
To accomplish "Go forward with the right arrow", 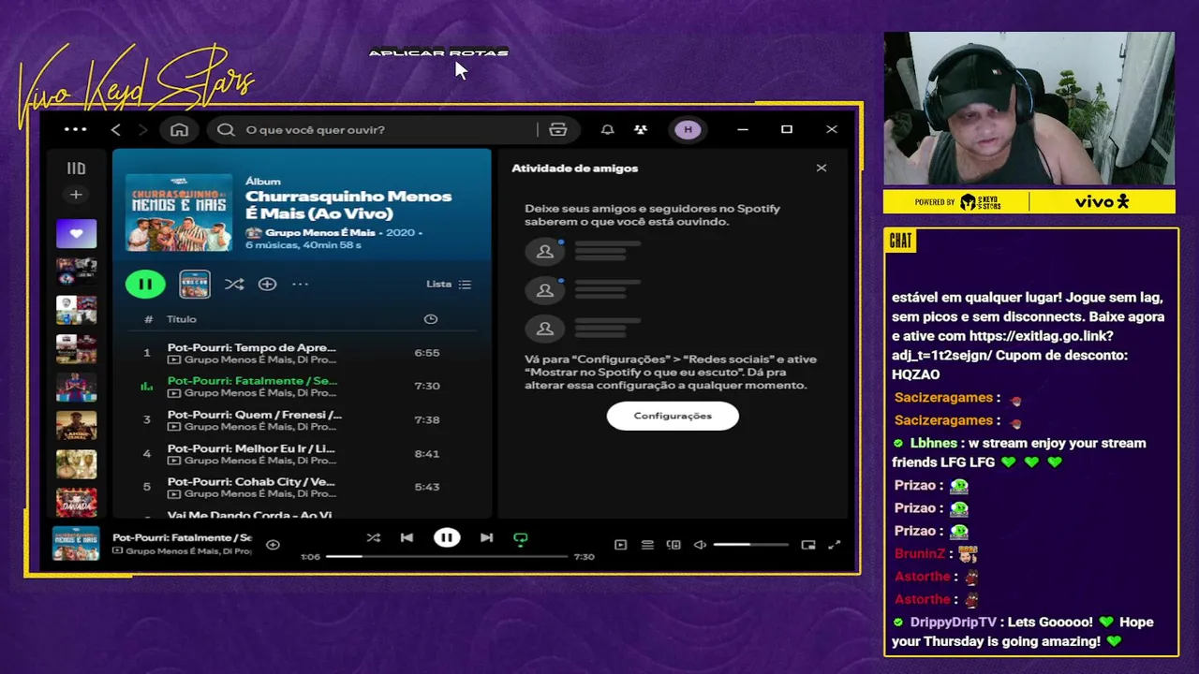I will 142,130.
